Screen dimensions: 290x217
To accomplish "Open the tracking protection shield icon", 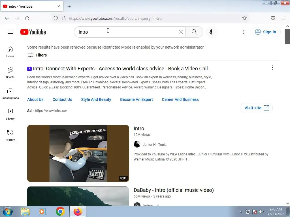I will pyautogui.click(x=56, y=18).
